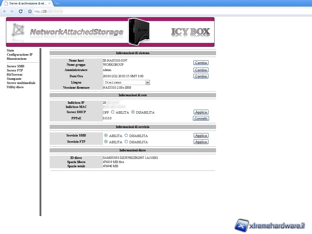Open a new tab with the plus button
Screen dimensions: 312x234
[57, 3]
